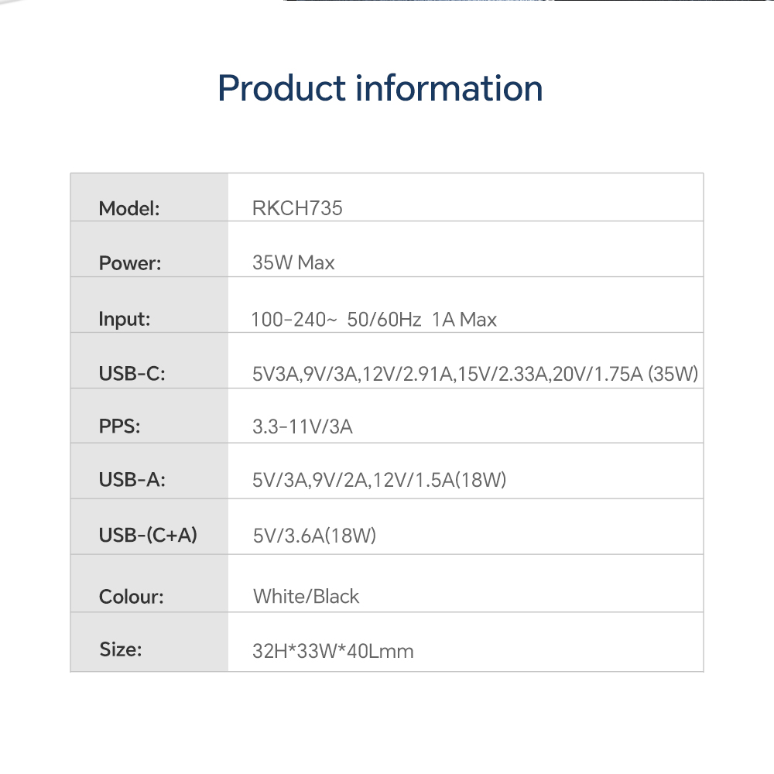
Task: Select the 32H*33W*40Lmm size value
Action: tap(333, 651)
